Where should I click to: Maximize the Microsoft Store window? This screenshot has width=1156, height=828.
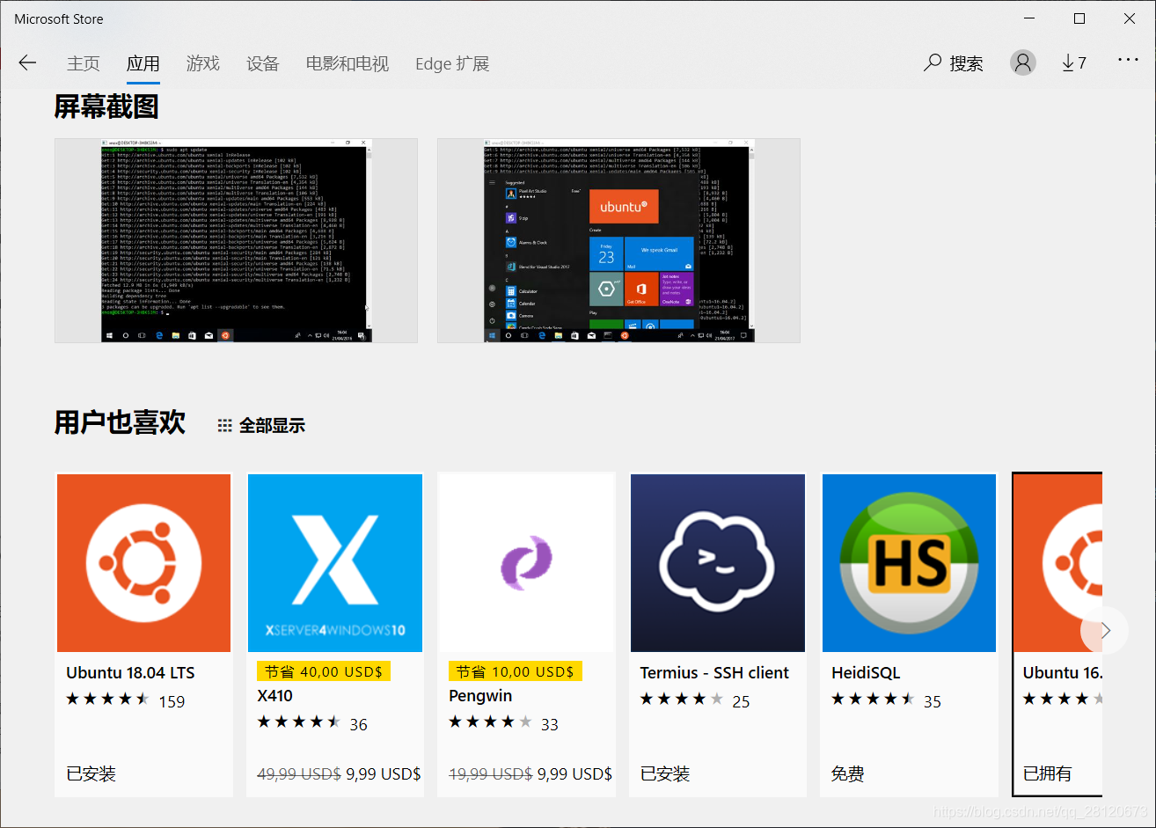[1079, 18]
